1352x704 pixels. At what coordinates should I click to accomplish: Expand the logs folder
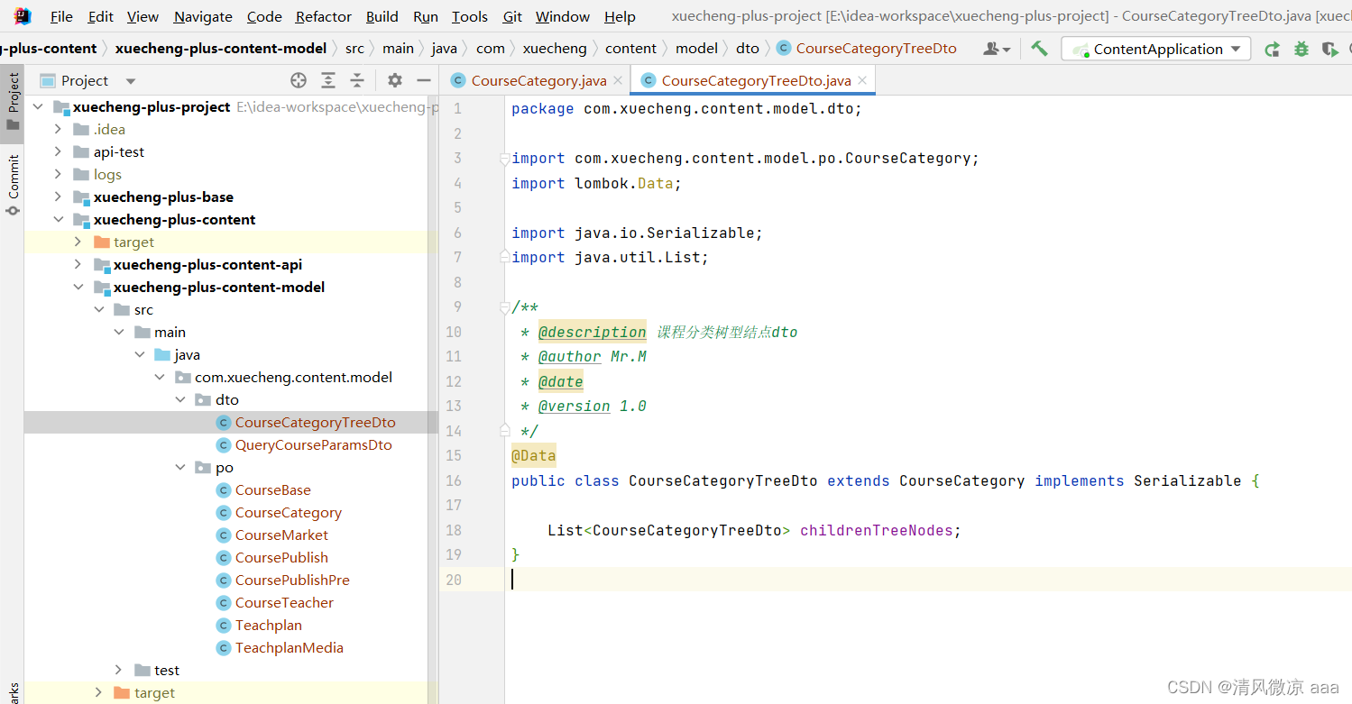pyautogui.click(x=58, y=175)
